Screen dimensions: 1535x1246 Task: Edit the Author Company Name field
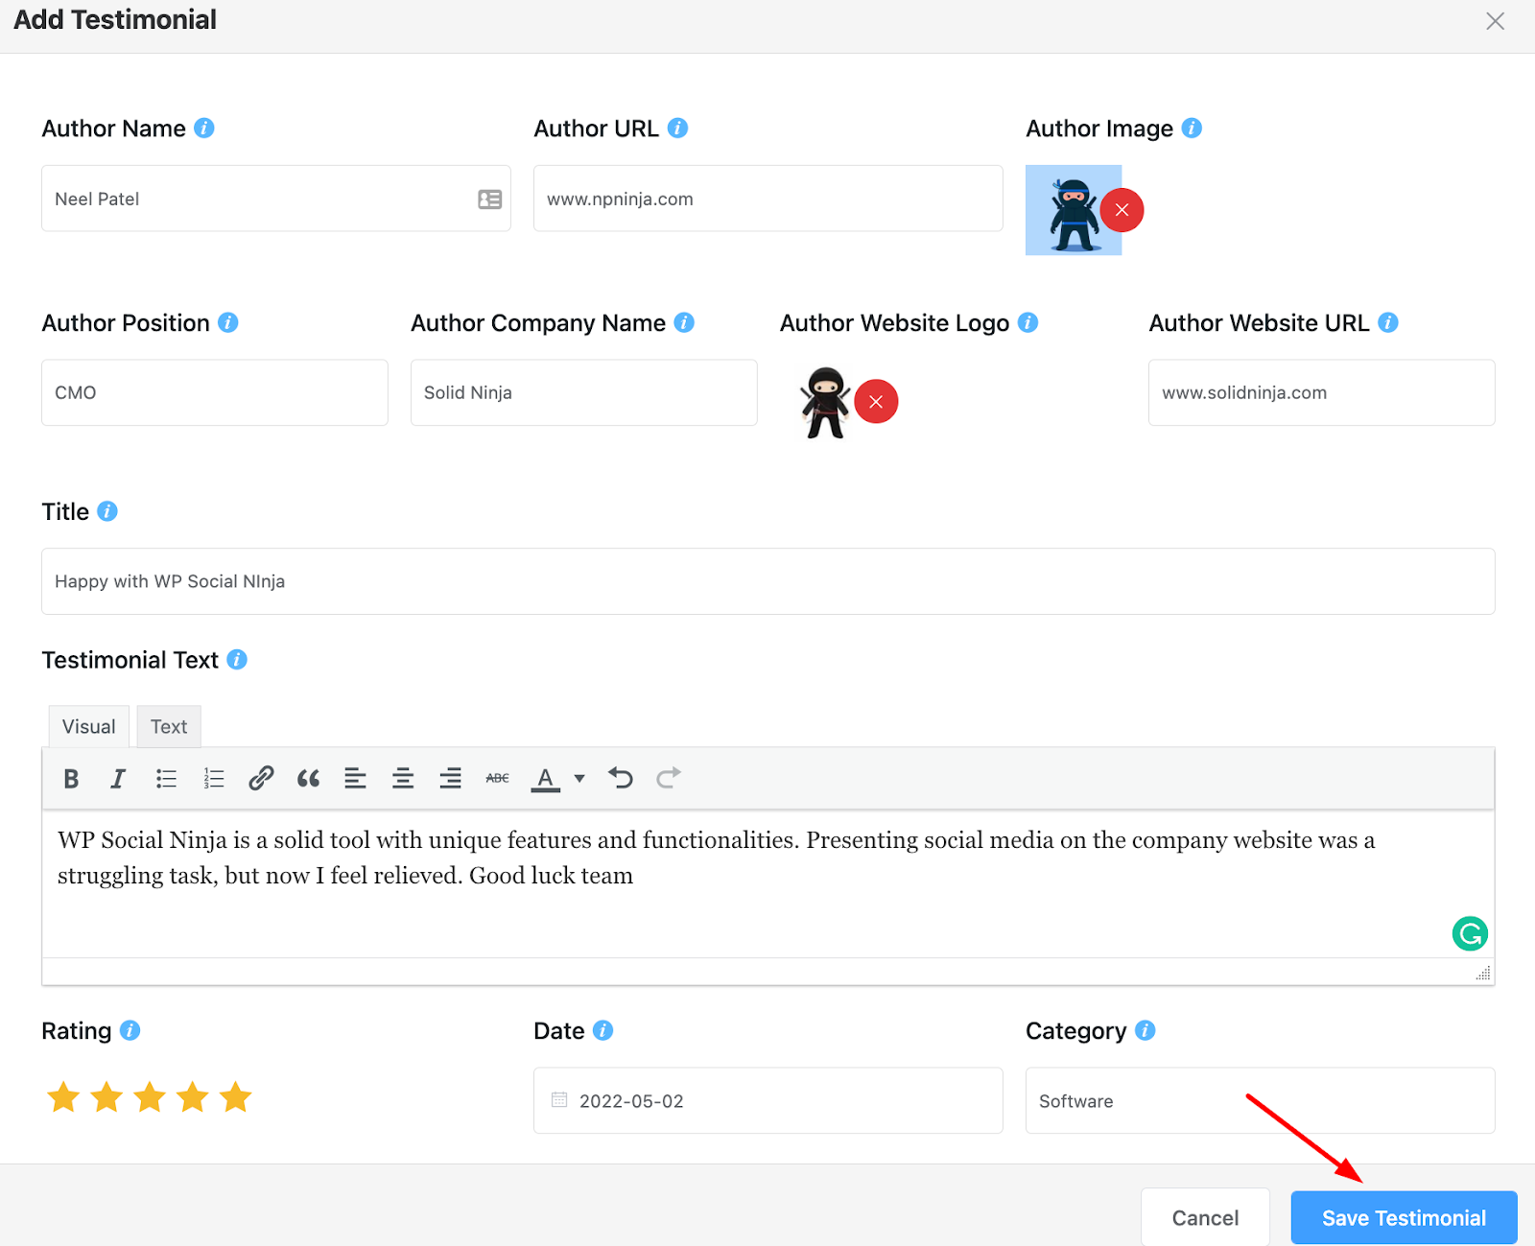(584, 392)
